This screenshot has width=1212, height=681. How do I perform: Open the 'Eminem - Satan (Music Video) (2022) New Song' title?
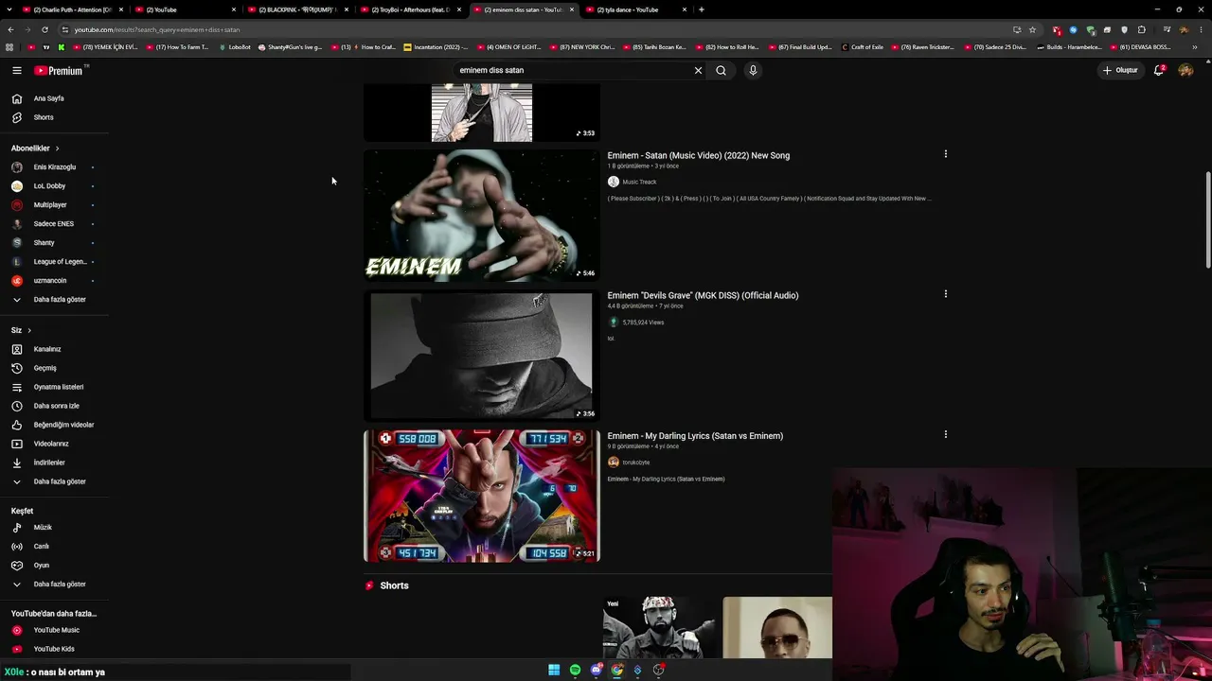698,155
